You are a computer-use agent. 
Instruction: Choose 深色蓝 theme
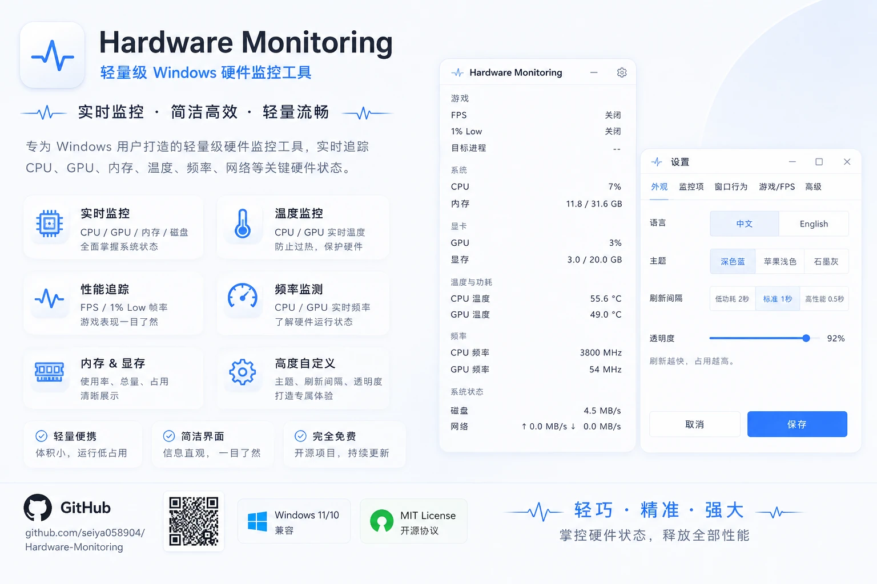pyautogui.click(x=733, y=261)
